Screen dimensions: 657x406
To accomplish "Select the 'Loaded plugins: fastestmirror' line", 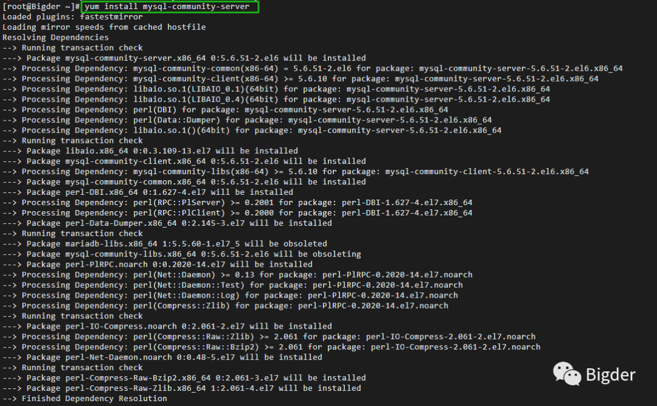I will (x=72, y=17).
